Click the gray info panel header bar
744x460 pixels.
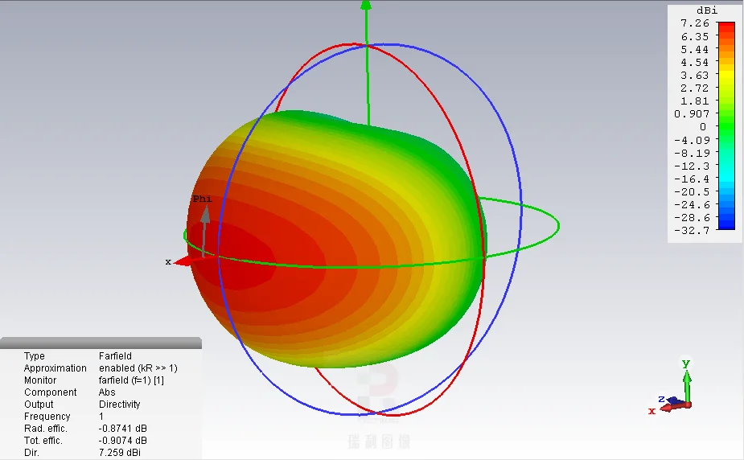(101, 343)
